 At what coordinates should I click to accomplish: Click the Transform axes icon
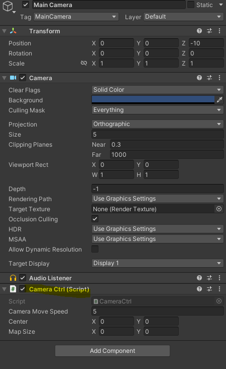pos(13,31)
